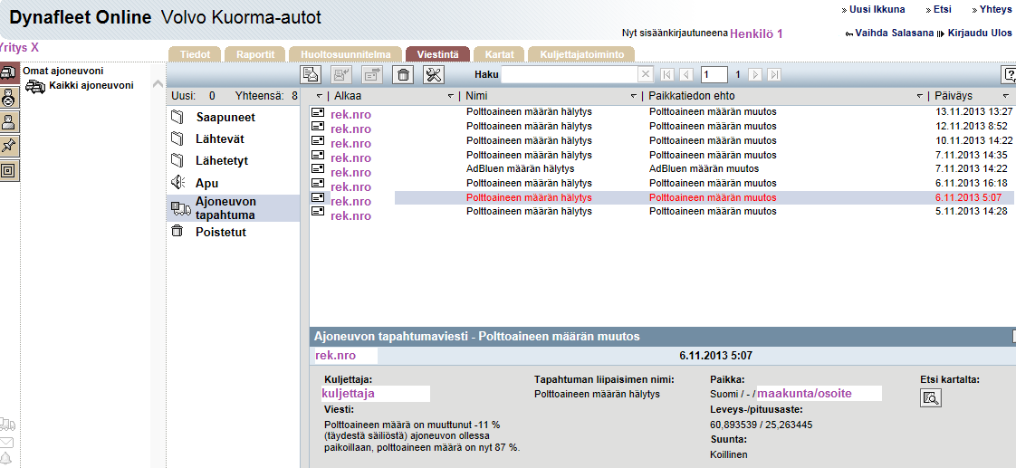Select Omat ajoneuvoni tree item

pos(62,71)
